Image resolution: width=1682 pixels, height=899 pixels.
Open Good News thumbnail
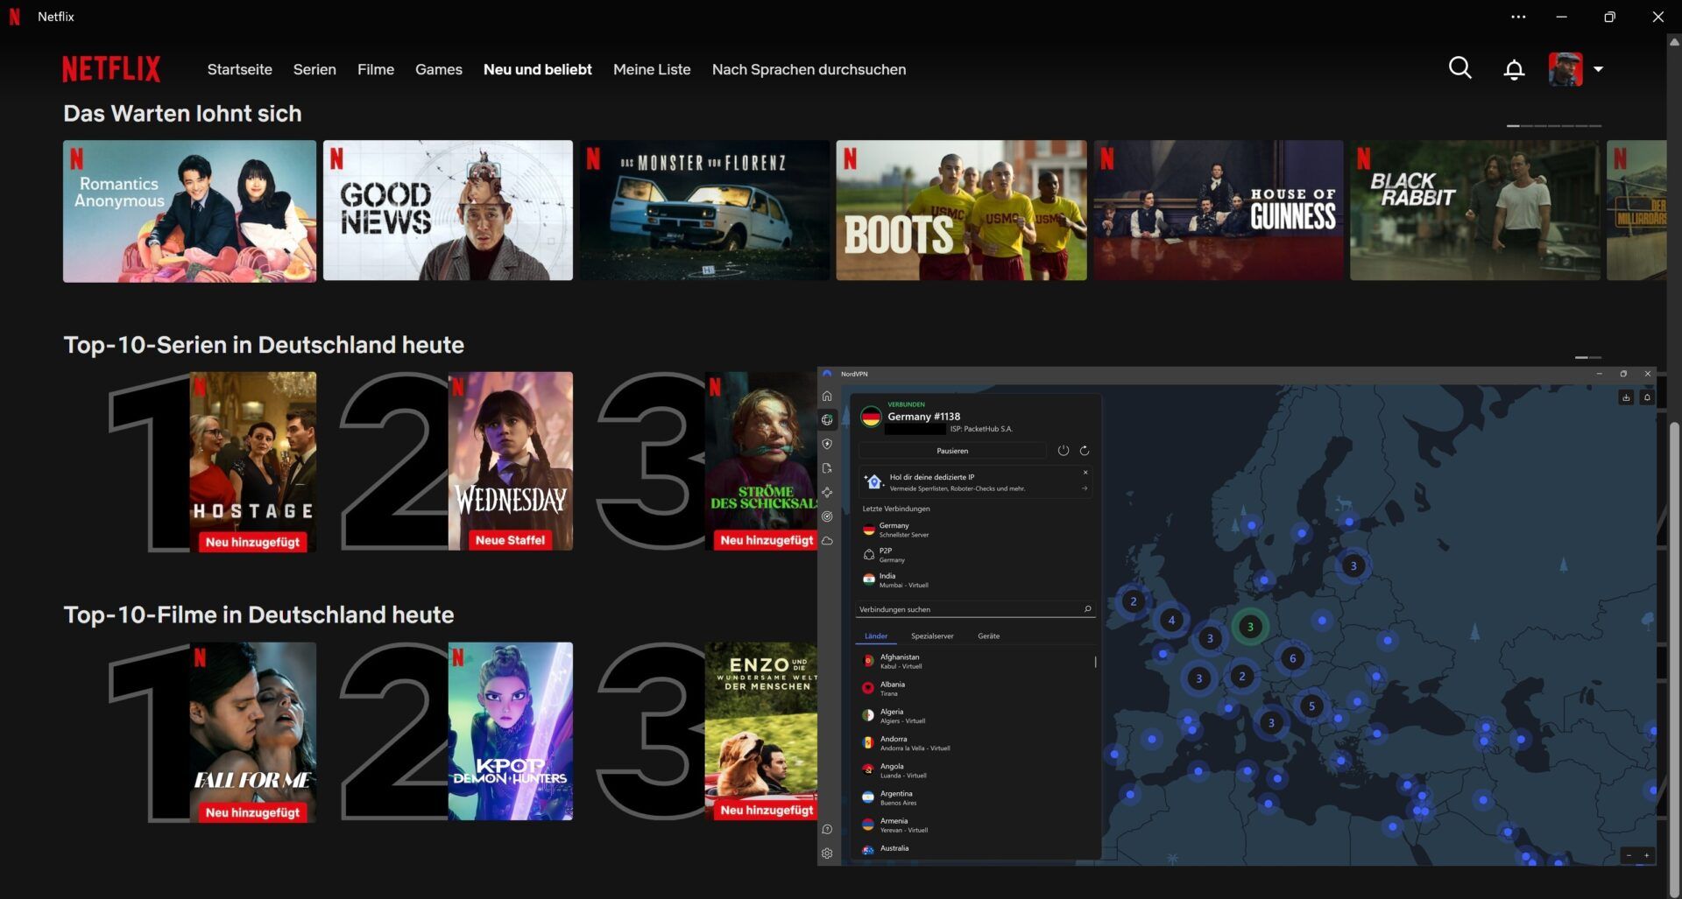pyautogui.click(x=448, y=210)
